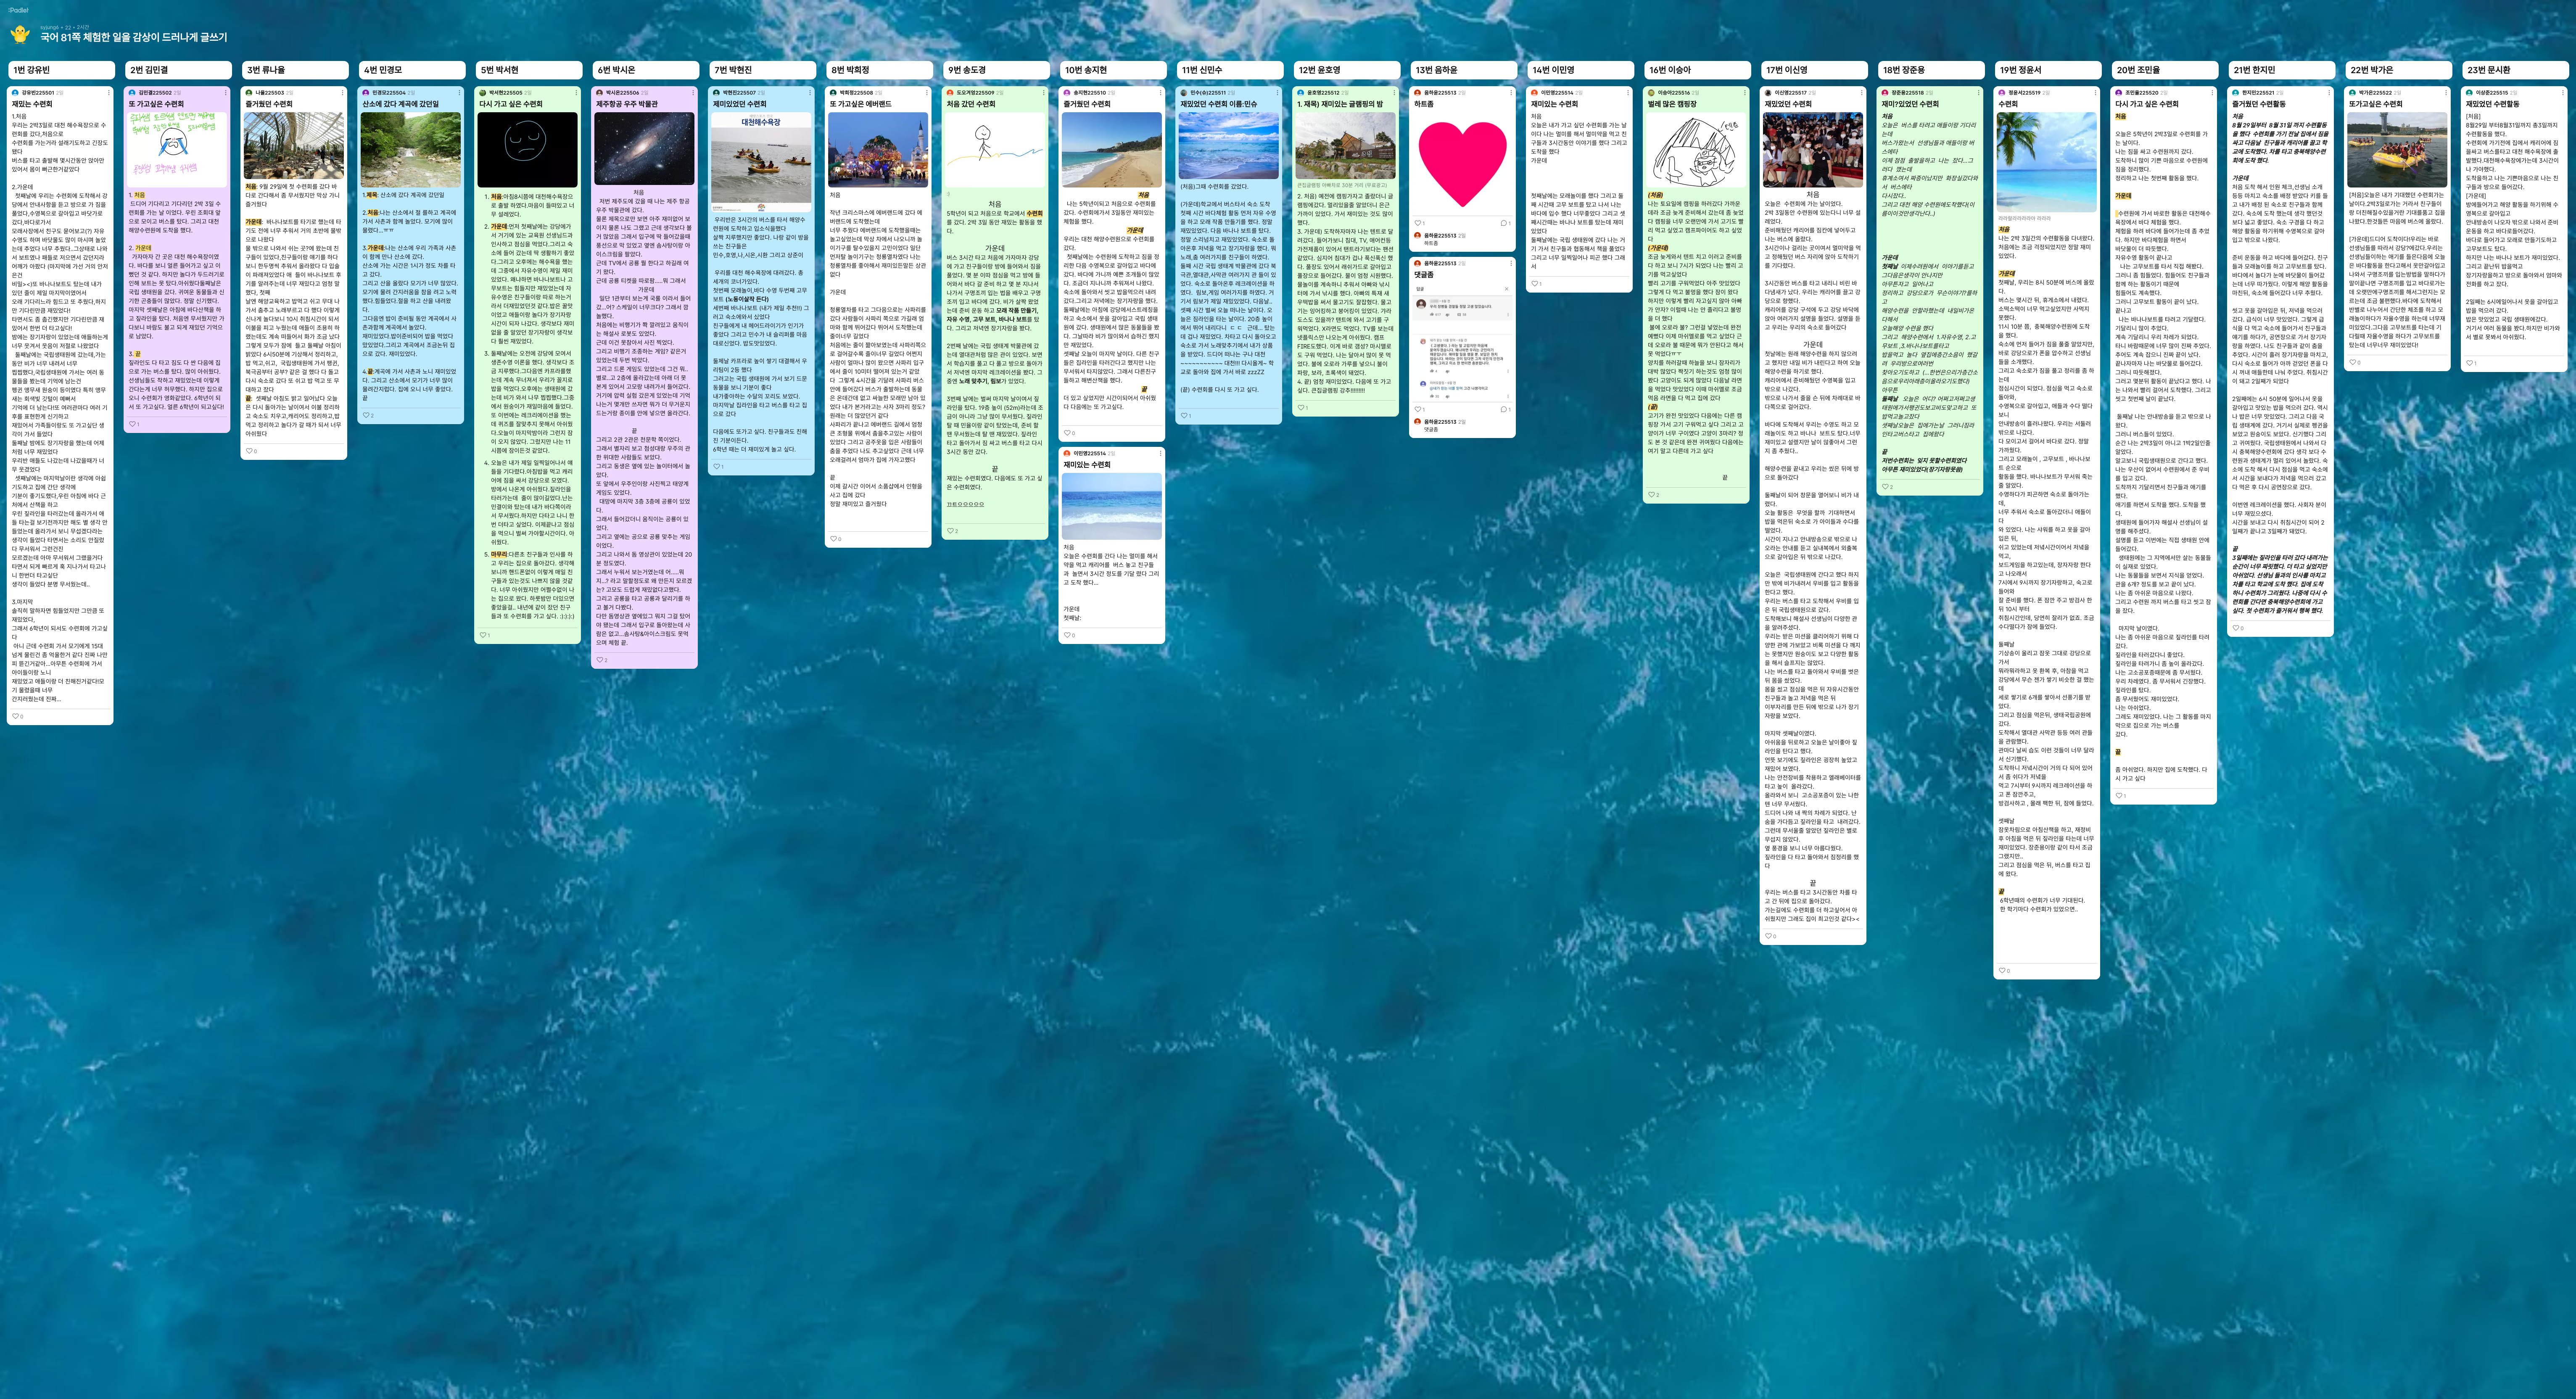Open three-dot menu on 이신영225517's post
This screenshot has height=1399, width=2576.
coord(1861,93)
